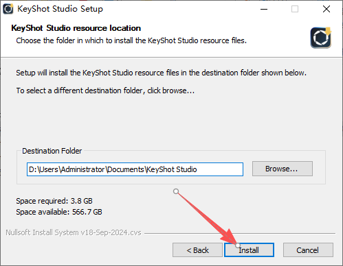
Task: Click the "KeyShot Studio Setup" title bar text
Action: pyautogui.click(x=60, y=9)
